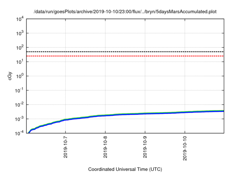This screenshot has height=173, width=247.
Task: Select the 2019-10-10 date tick label
Action: [185, 148]
